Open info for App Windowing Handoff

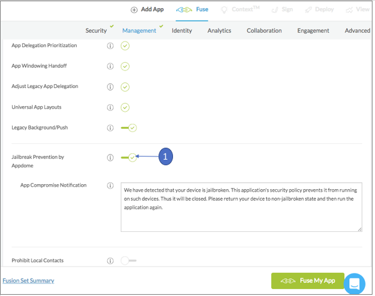(110, 66)
